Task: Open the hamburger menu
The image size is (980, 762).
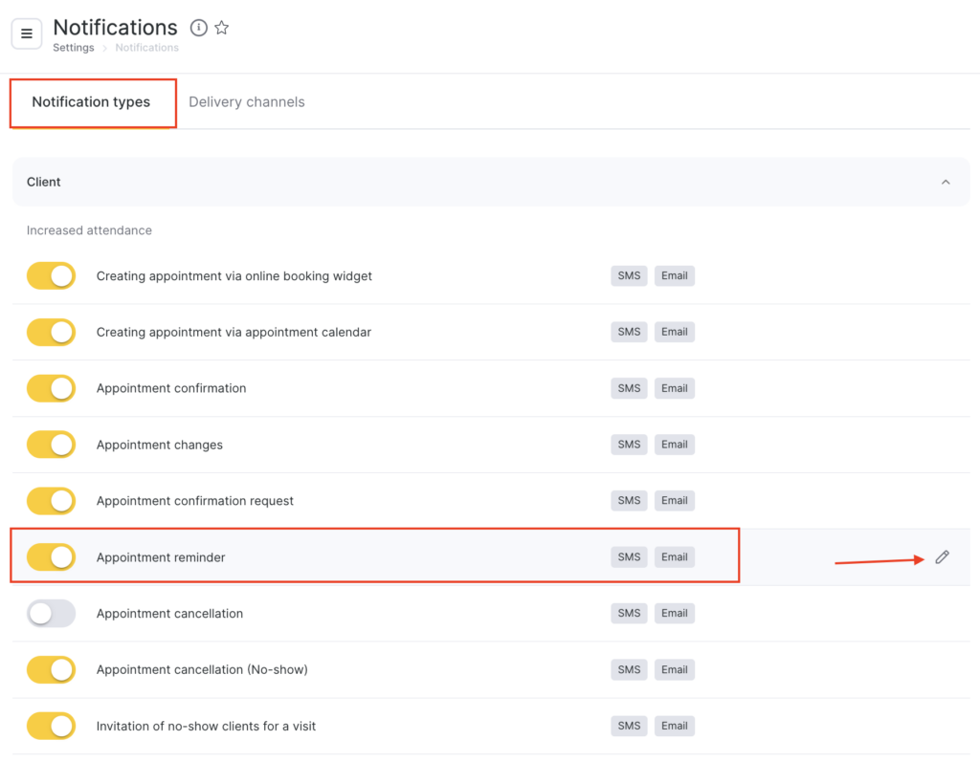Action: coord(27,33)
